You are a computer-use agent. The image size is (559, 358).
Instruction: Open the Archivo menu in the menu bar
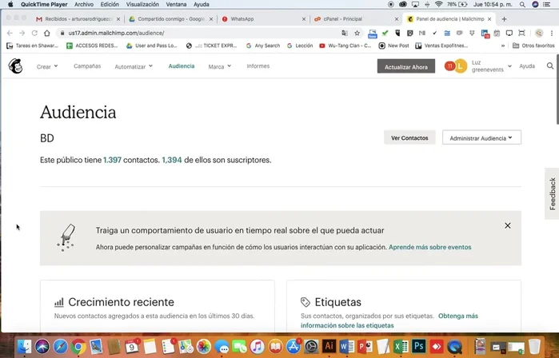pos(84,4)
